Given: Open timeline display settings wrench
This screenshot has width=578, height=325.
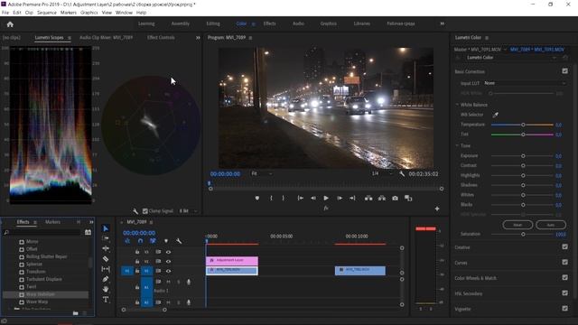Looking at the screenshot, I should 179,241.
